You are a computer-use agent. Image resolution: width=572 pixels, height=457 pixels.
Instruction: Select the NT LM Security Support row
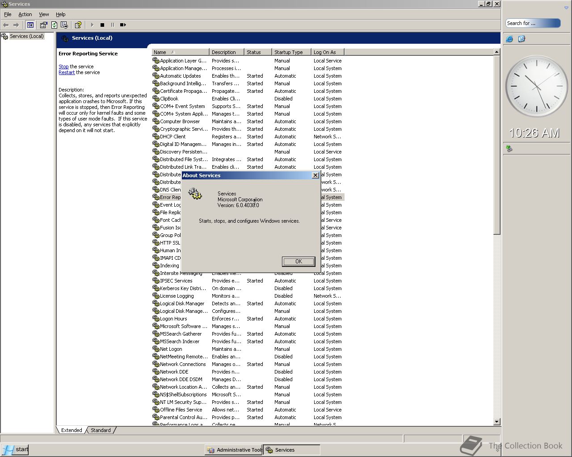pos(248,402)
